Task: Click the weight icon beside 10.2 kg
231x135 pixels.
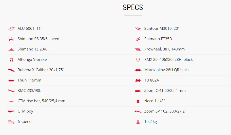Action: click(x=138, y=122)
